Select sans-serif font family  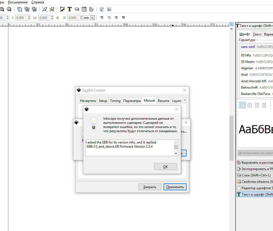coord(256,47)
